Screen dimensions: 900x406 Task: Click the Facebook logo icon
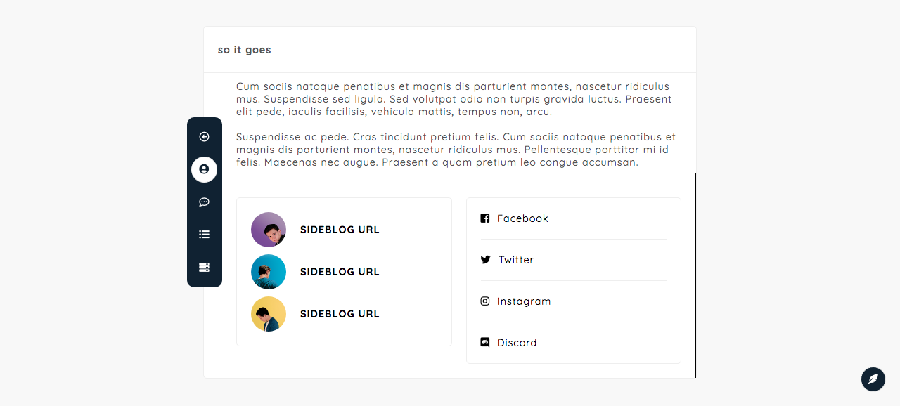pos(485,218)
